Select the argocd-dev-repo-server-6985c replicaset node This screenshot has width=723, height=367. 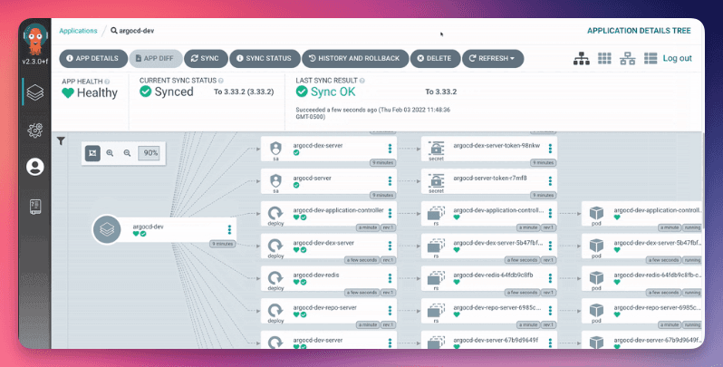point(488,311)
